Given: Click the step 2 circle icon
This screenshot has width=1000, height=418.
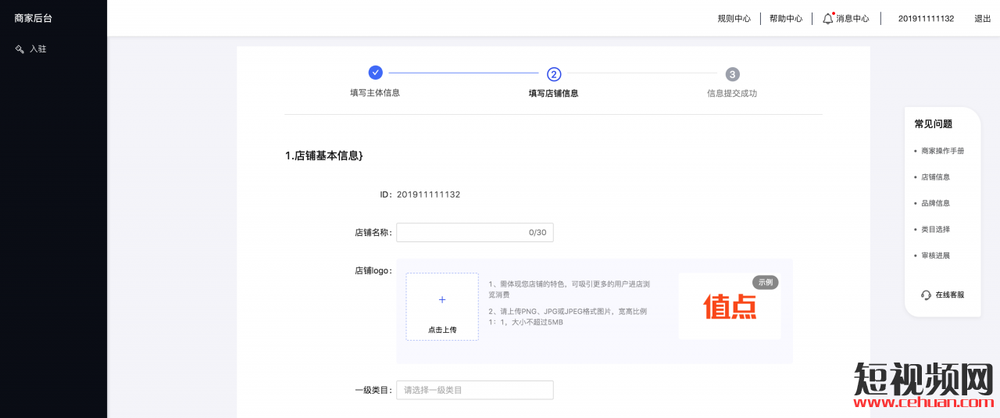Looking at the screenshot, I should (x=554, y=74).
